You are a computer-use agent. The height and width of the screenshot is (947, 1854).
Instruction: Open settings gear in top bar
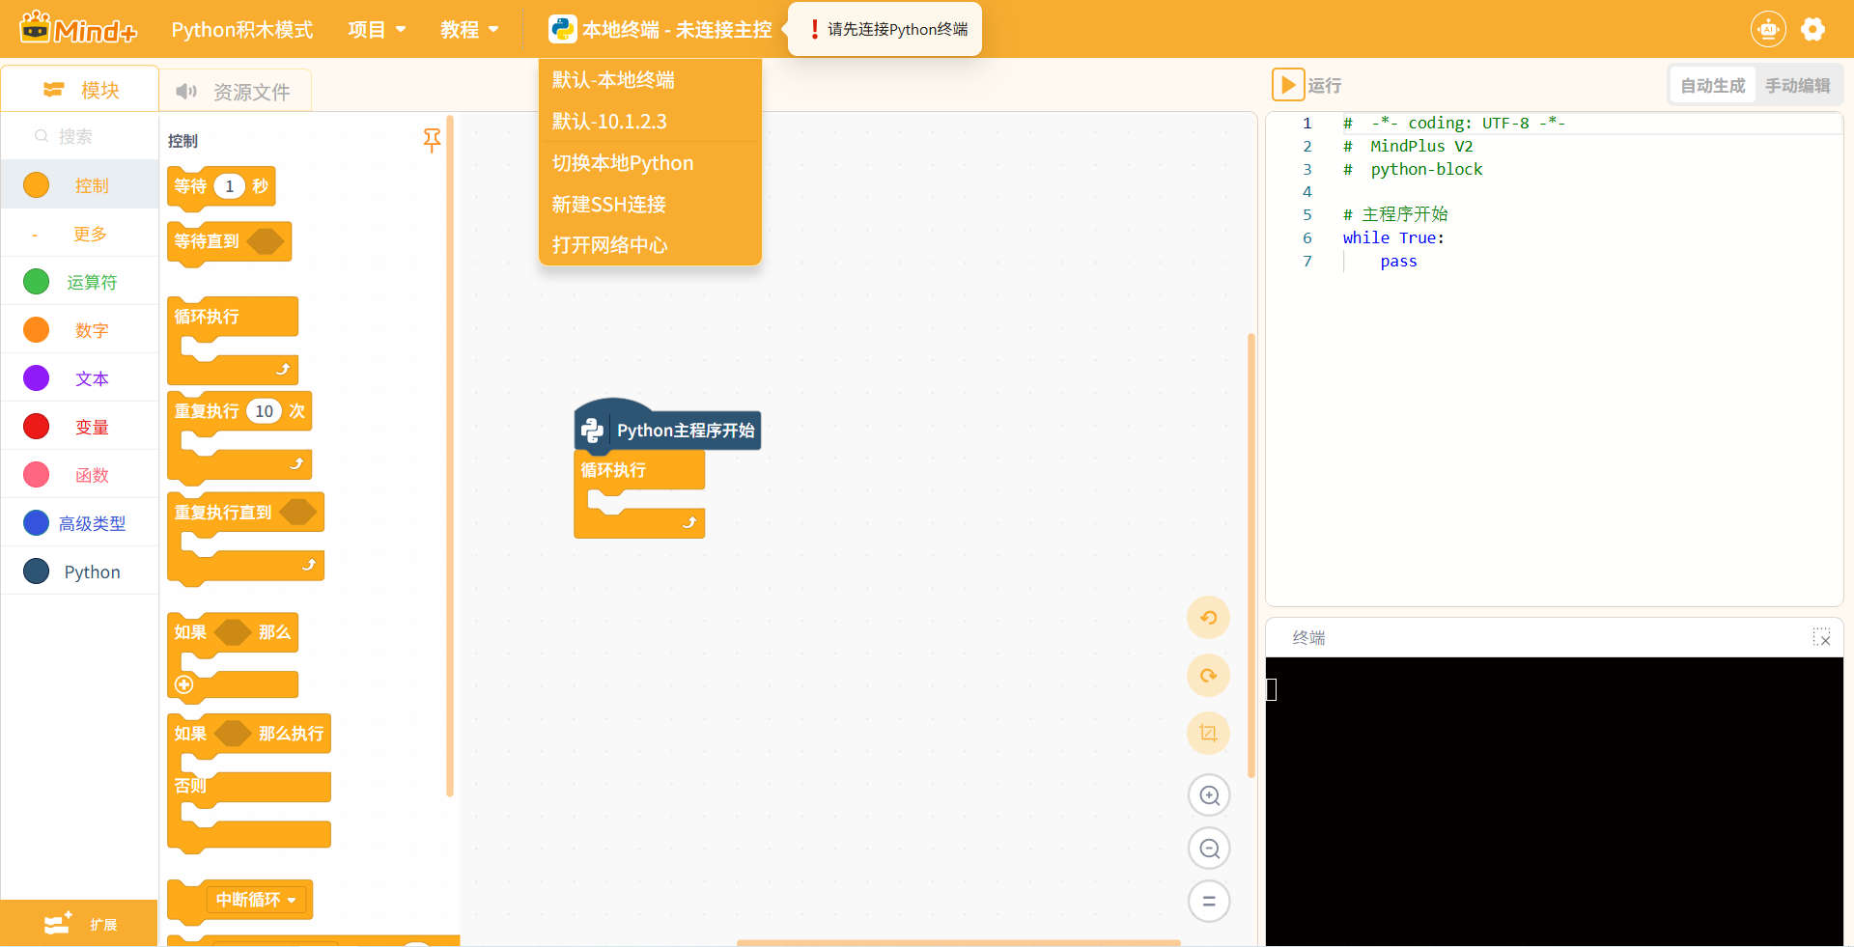point(1812,30)
